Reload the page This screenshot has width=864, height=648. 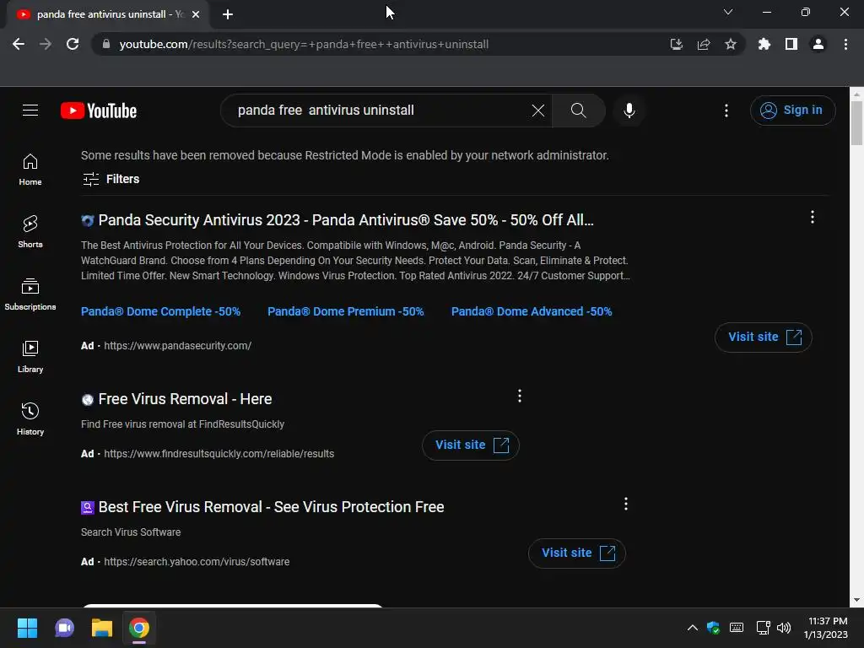73,44
